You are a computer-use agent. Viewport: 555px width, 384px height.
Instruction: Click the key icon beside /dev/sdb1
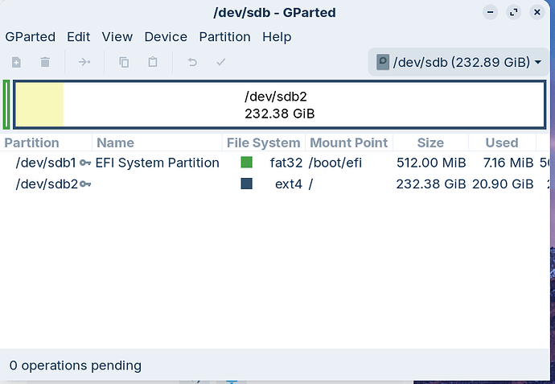click(85, 163)
